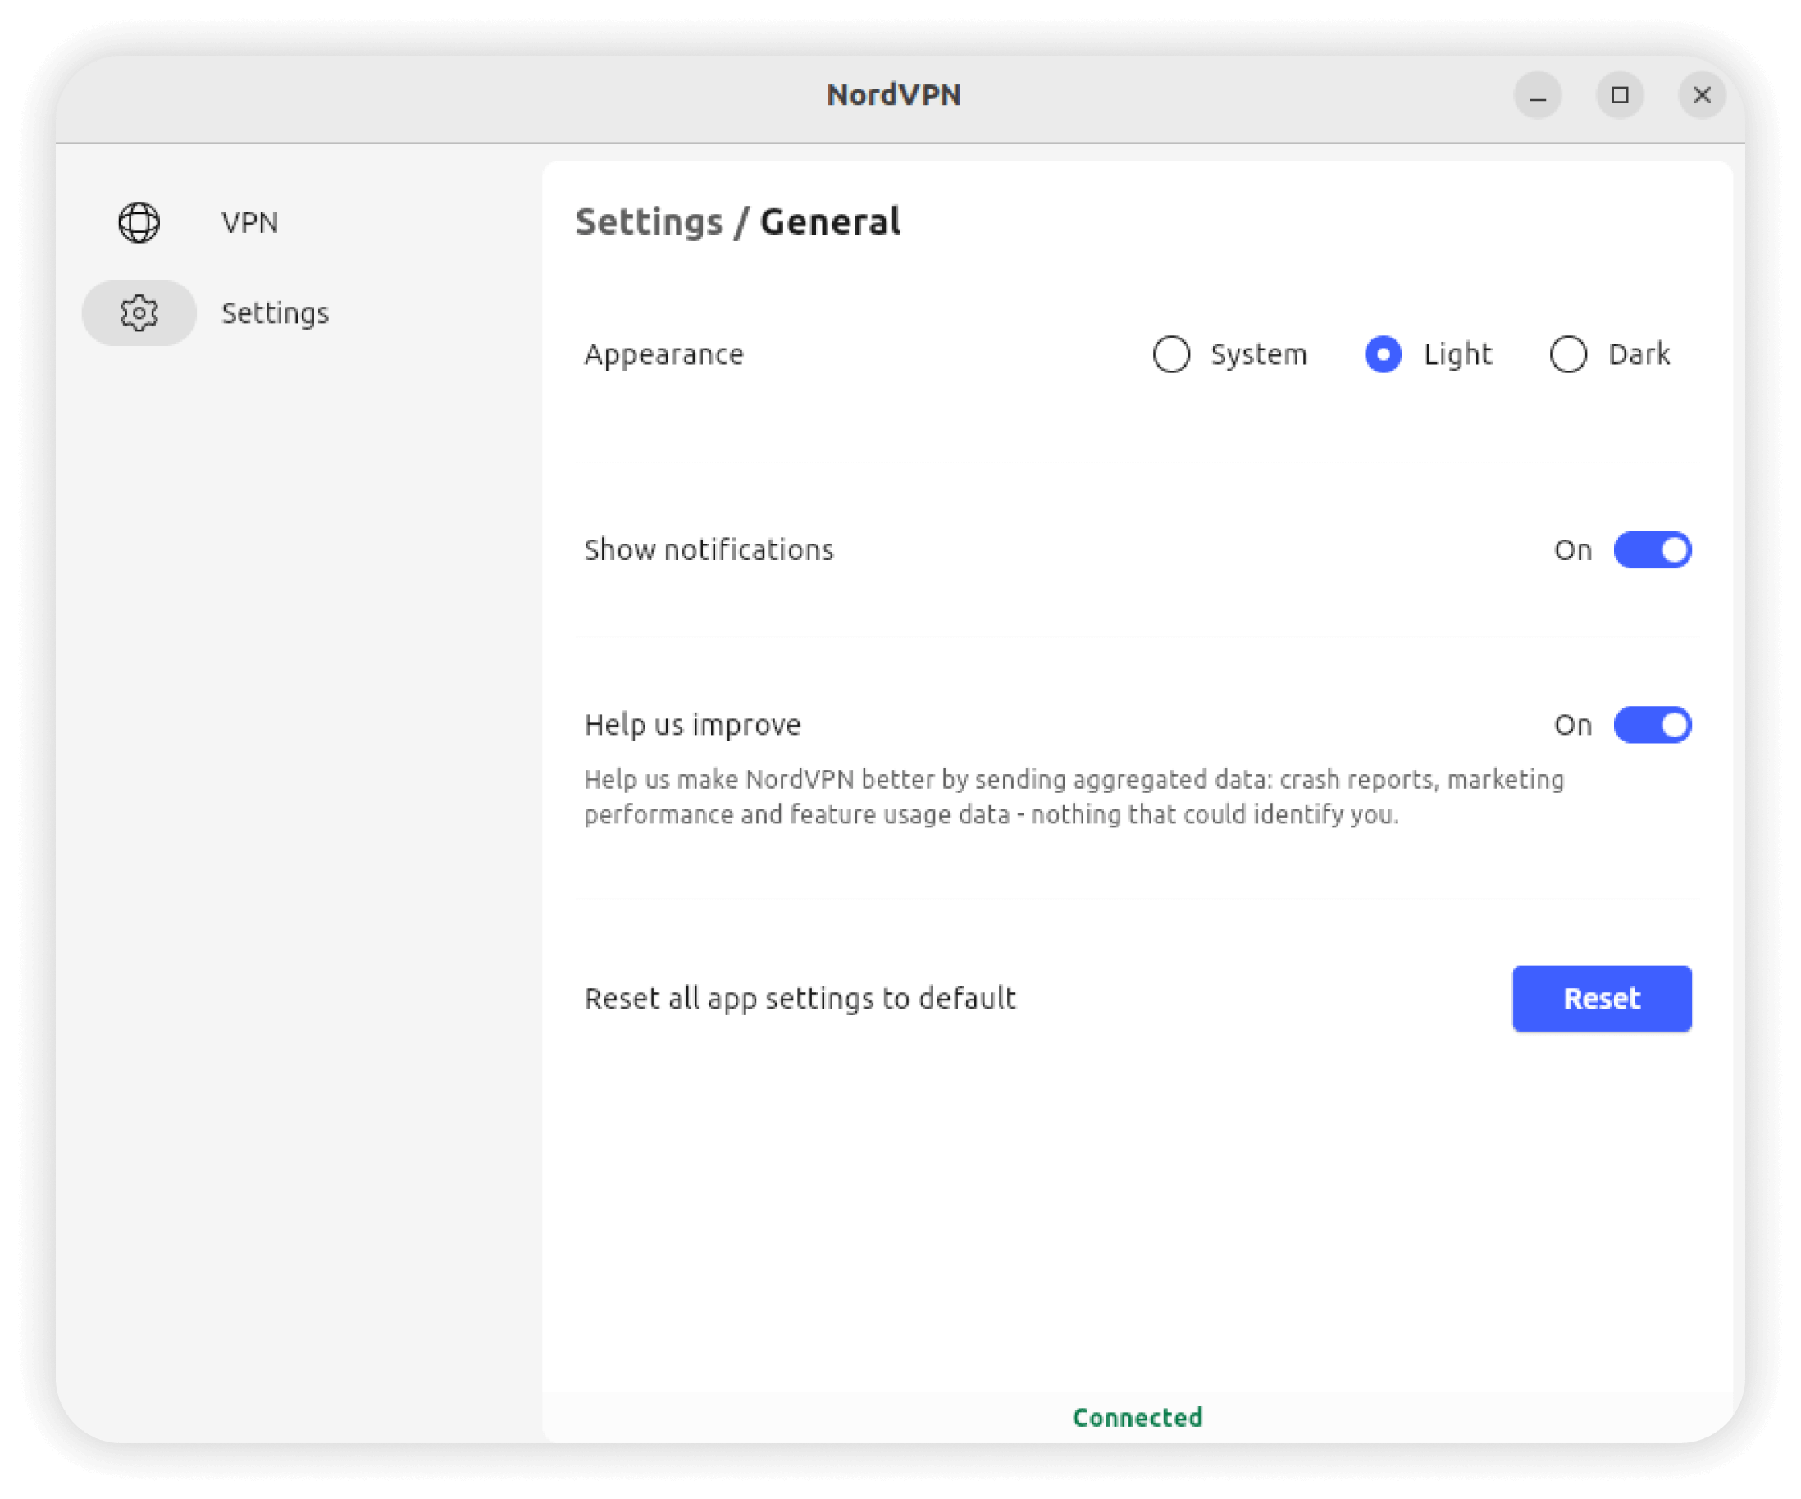Image resolution: width=1801 pixels, height=1499 pixels.
Task: Open the Settings sidebar label
Action: click(275, 313)
